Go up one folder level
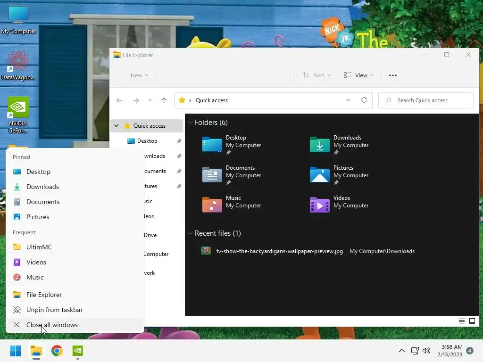Viewport: 483px width, 362px height. click(164, 100)
